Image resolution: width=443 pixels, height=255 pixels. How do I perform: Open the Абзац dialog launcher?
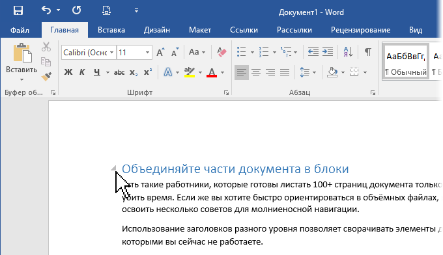373,92
